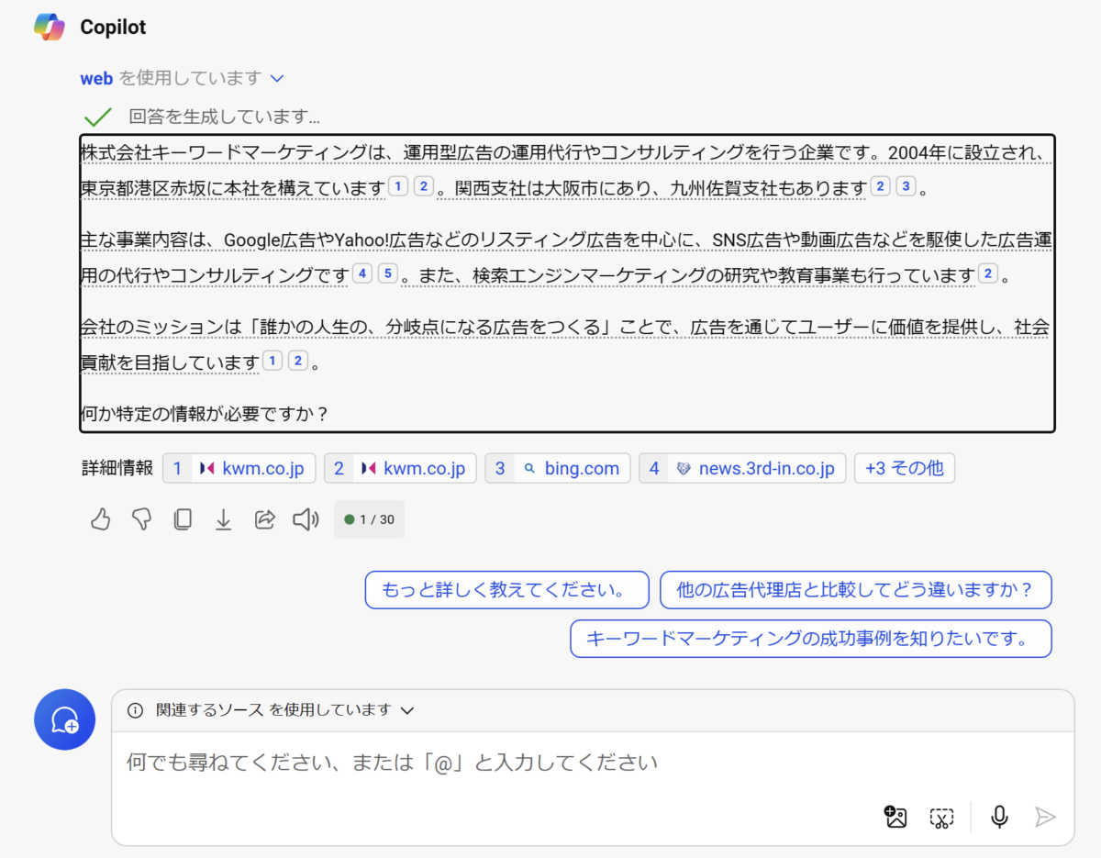Select suggestion もっと詳しく教えてください。
The width and height of the screenshot is (1101, 858).
tap(506, 590)
